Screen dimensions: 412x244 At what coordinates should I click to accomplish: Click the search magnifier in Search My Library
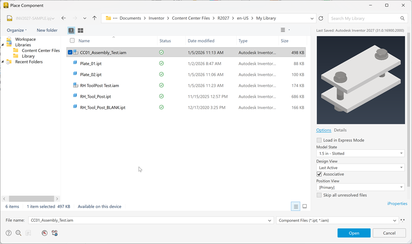click(402, 18)
